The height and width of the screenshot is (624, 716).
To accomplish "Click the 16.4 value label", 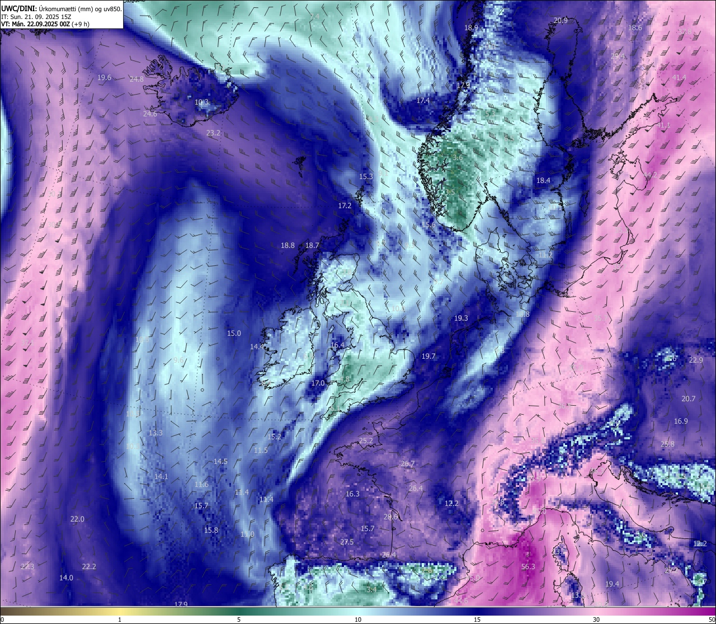I will 338,345.
